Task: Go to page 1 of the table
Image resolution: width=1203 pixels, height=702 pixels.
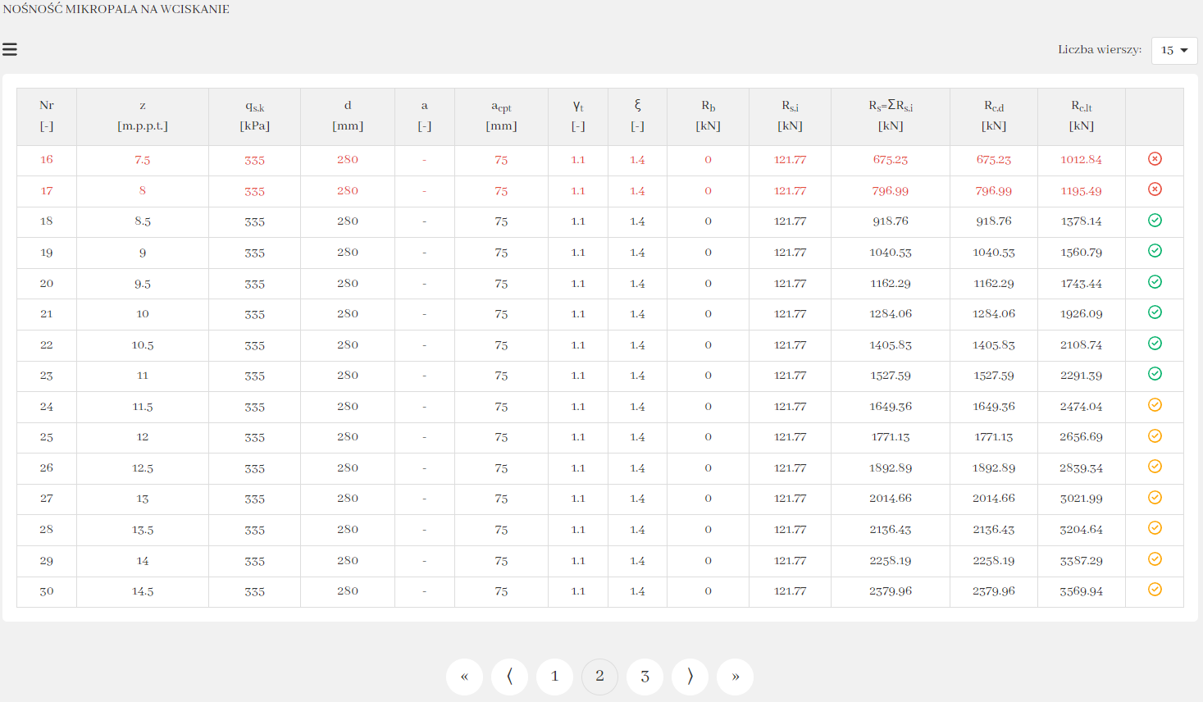Action: click(x=554, y=677)
